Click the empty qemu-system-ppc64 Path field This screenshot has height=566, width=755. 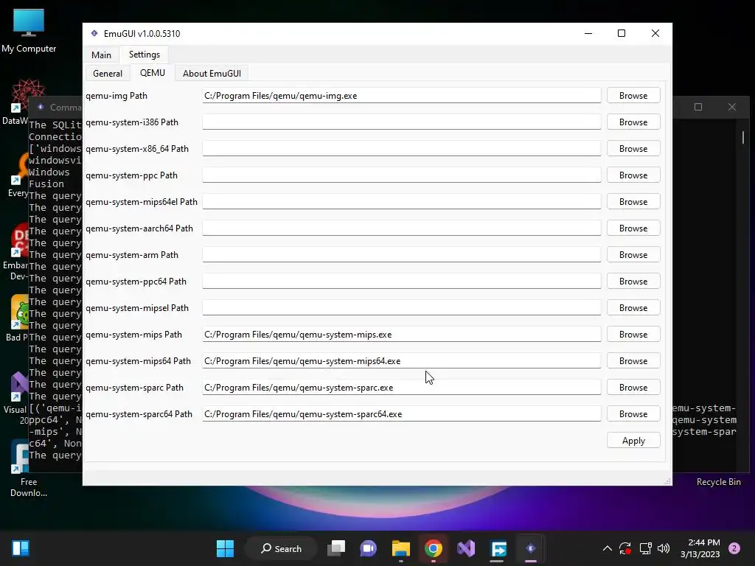click(402, 281)
